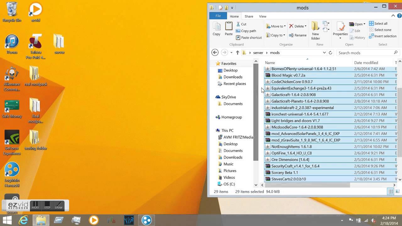The image size is (402, 226).
Task: Open the Properties dropdown arrow
Action: (x=340, y=38)
